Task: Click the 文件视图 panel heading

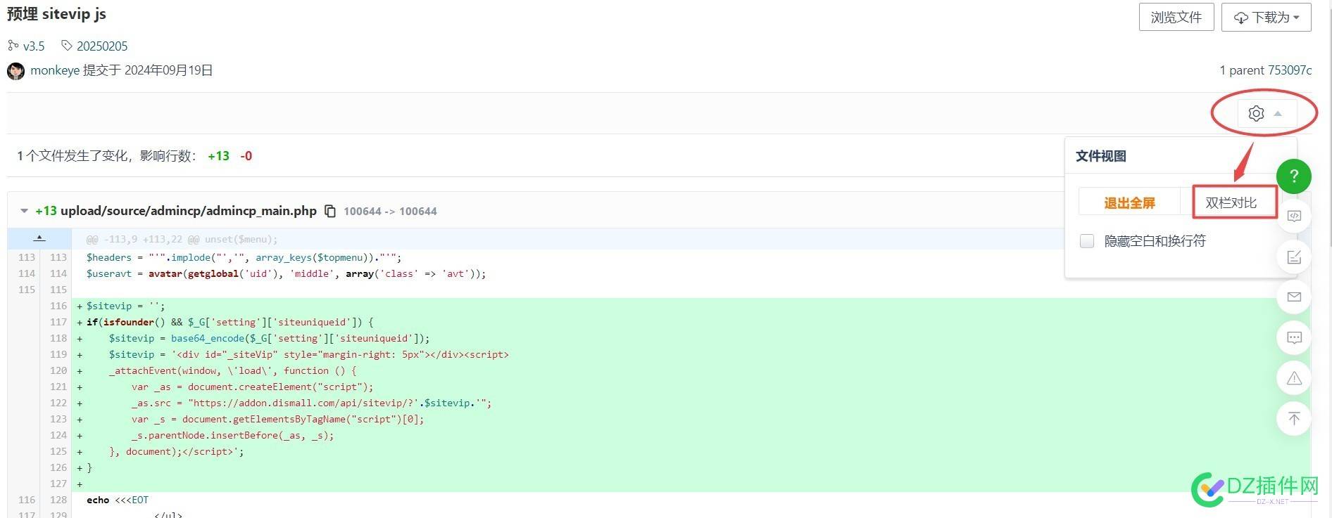Action: tap(1100, 156)
